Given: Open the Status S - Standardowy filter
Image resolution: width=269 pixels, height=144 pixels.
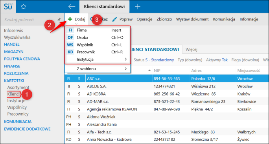Looking at the screenshot, I should tap(154, 60).
